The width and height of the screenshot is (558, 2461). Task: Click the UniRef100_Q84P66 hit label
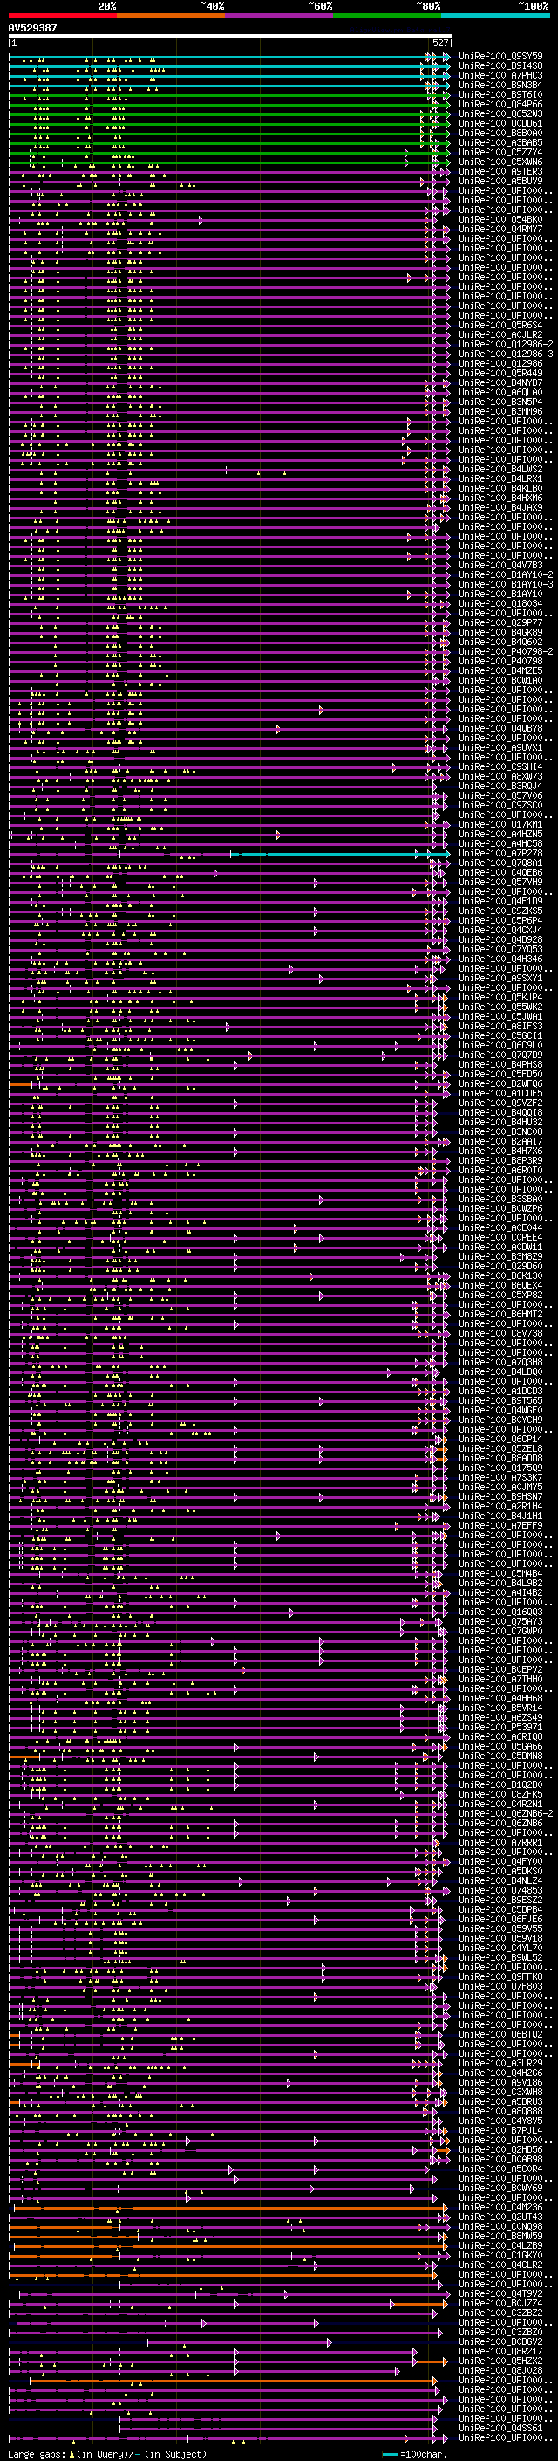500,104
